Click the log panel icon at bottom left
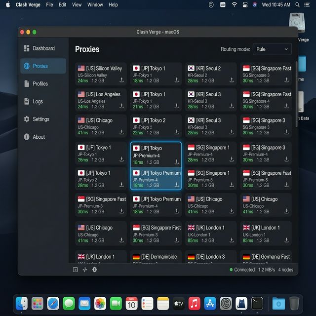The height and width of the screenshot is (316, 316). (76, 270)
